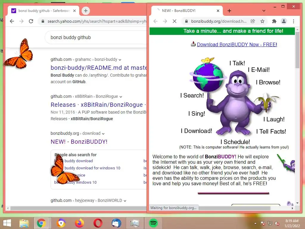Click the Yahoo window horizontal scrollbar
This screenshot has width=305, height=229.
[78, 208]
